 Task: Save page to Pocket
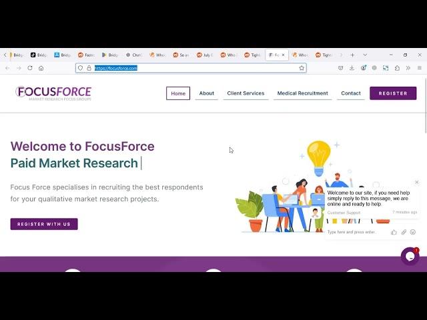(340, 68)
